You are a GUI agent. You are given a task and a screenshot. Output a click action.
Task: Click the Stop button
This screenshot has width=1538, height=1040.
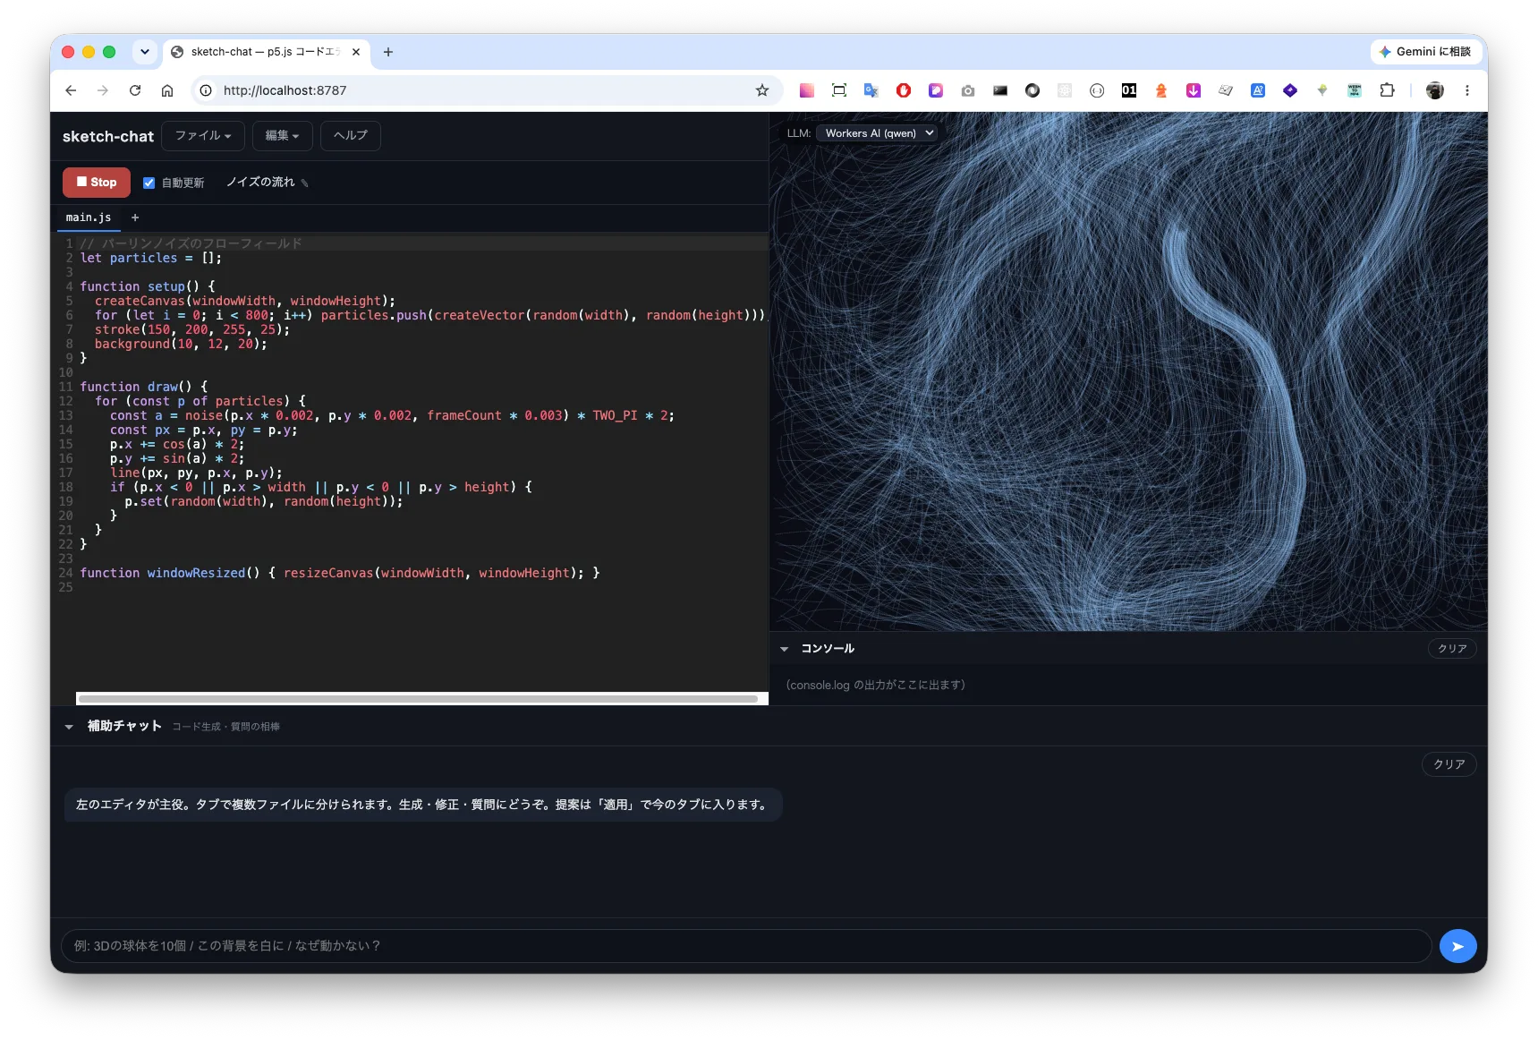96,182
